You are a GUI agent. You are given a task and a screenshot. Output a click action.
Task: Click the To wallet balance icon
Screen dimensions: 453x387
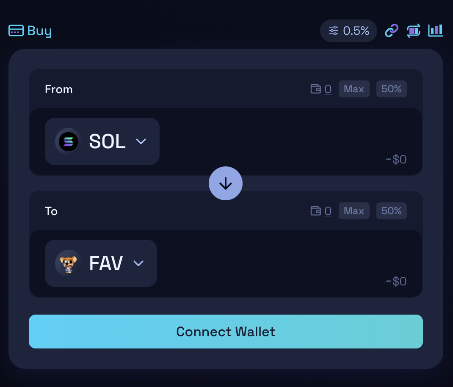pyautogui.click(x=315, y=211)
